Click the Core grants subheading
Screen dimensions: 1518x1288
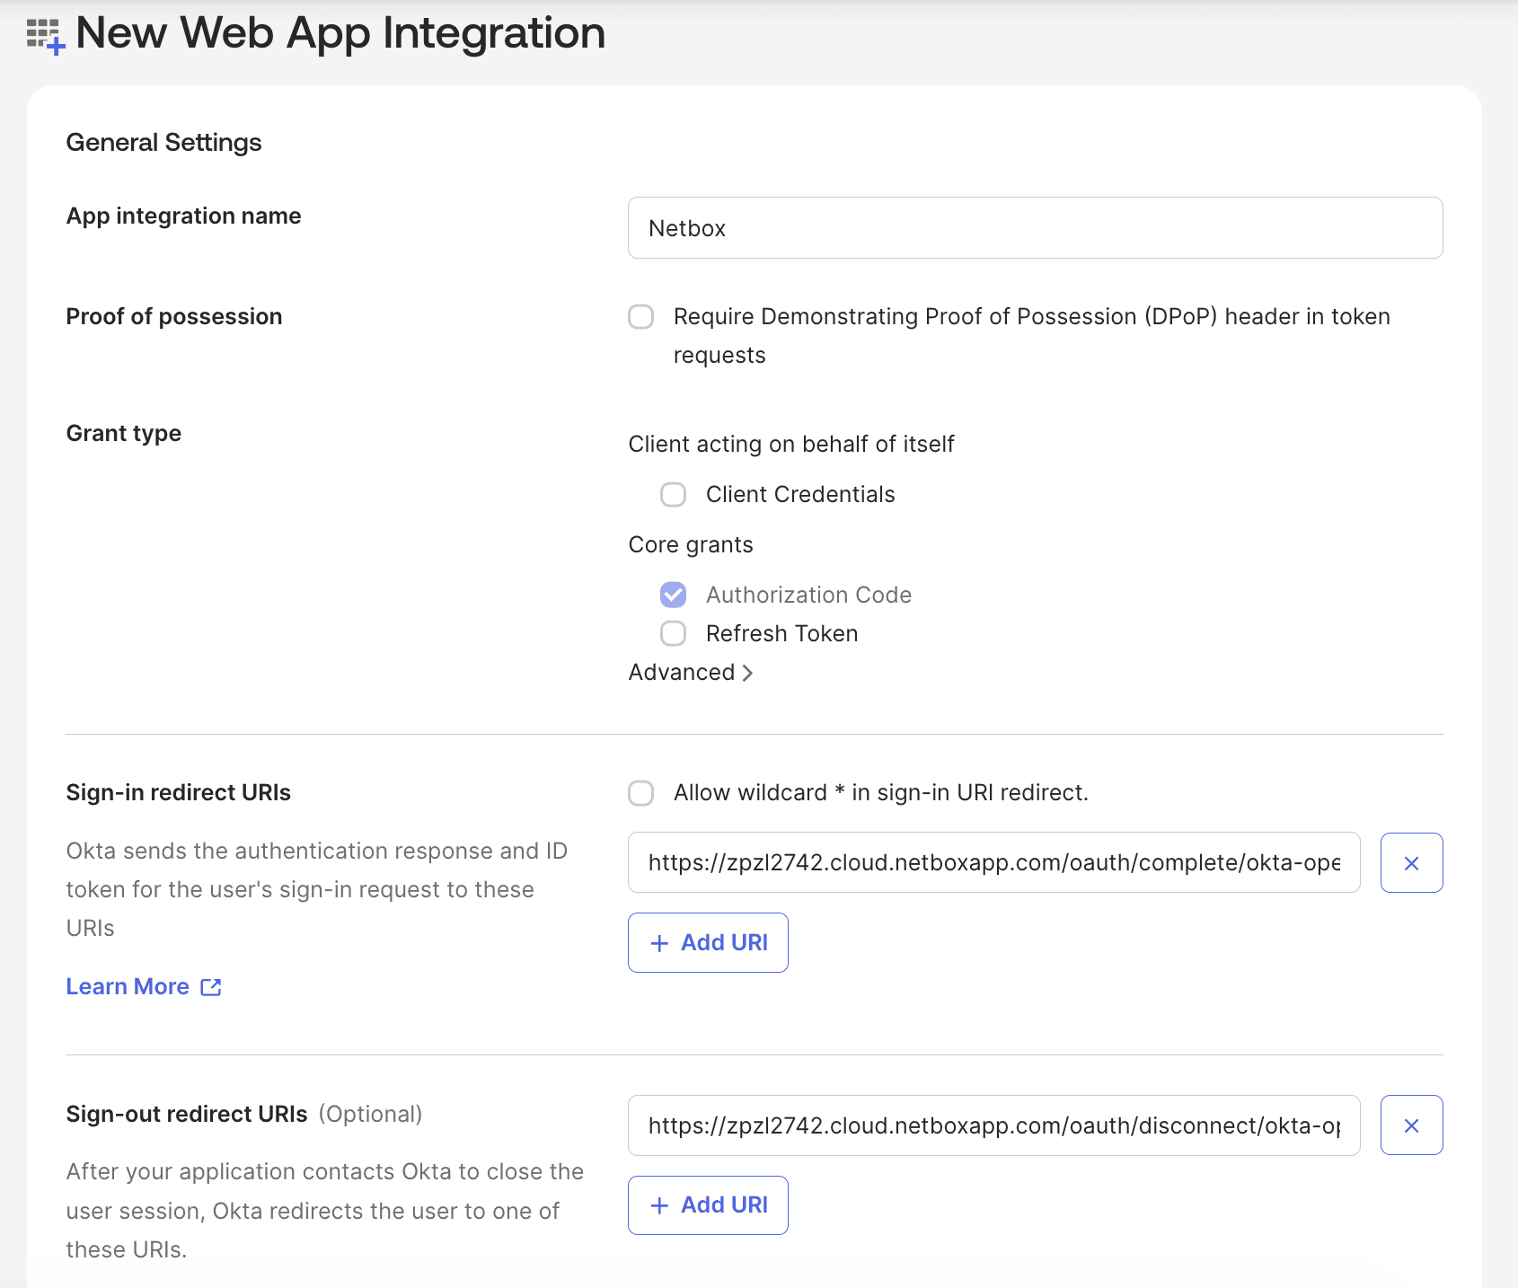(691, 544)
